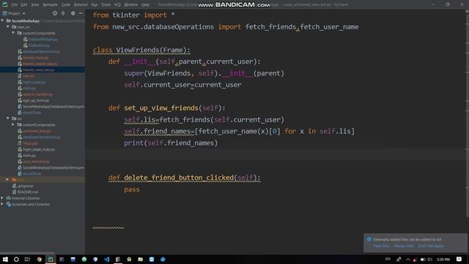Open the Navigate menu

[50, 4]
